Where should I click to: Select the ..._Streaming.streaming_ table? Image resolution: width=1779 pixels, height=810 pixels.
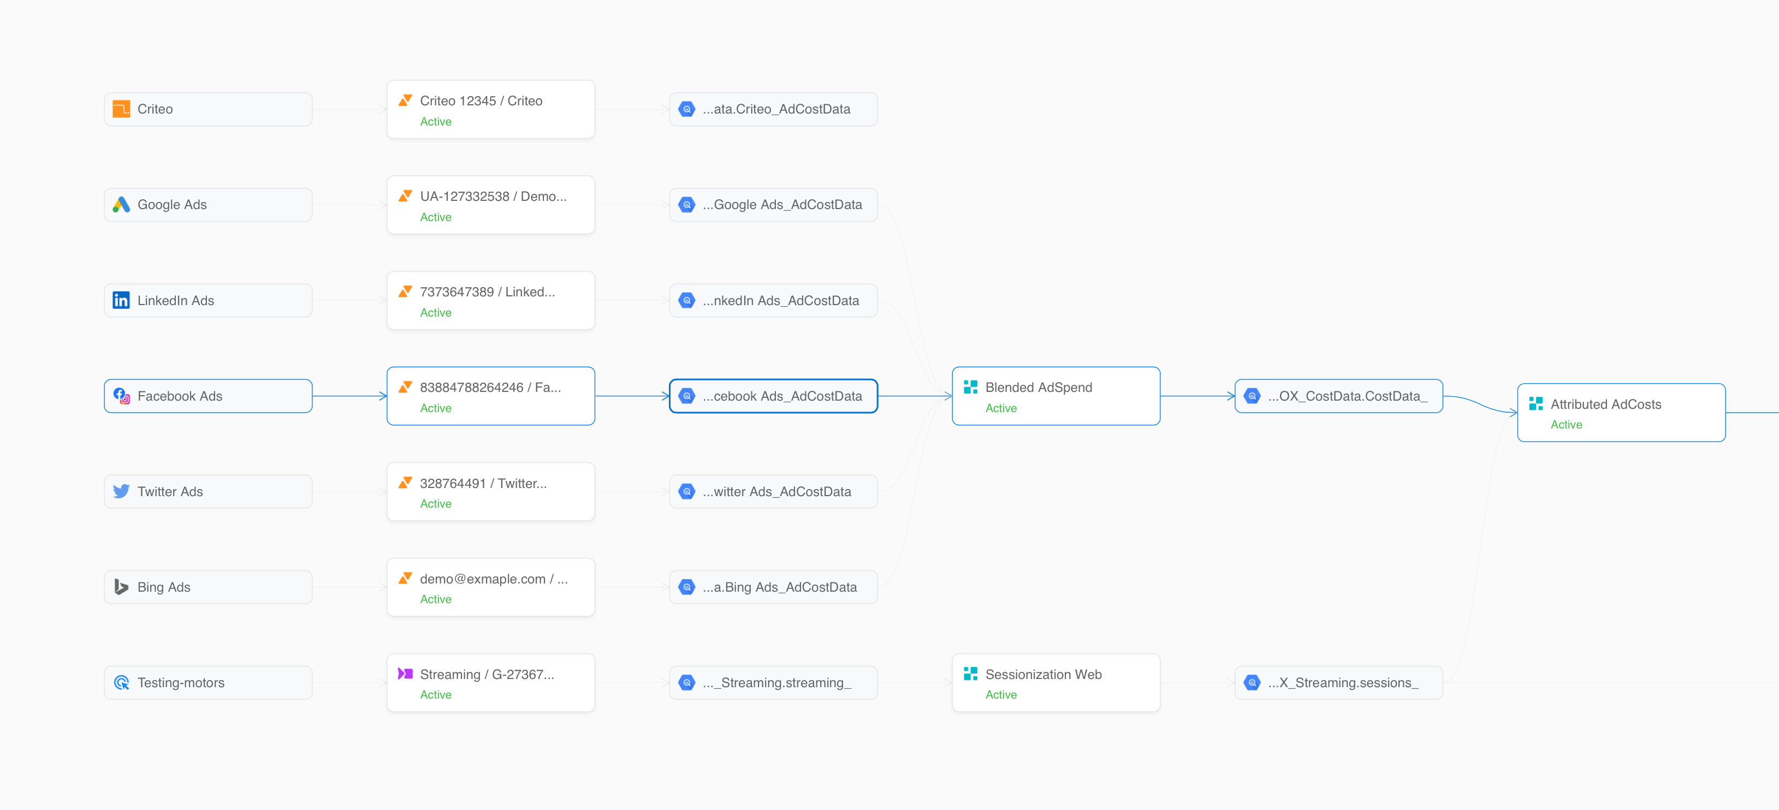click(x=774, y=682)
